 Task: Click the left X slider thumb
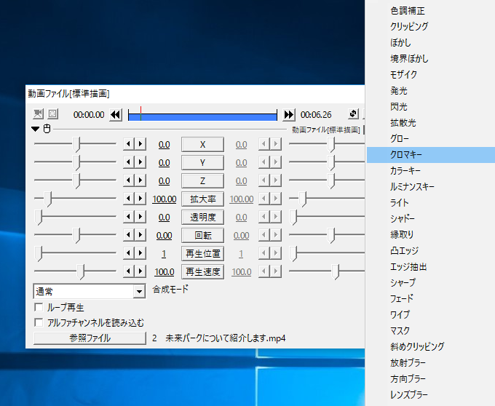76,145
